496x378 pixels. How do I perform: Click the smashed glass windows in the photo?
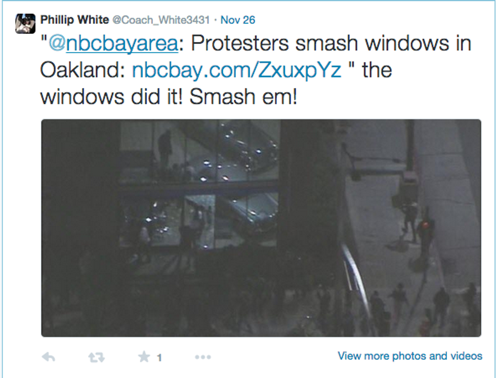click(199, 184)
